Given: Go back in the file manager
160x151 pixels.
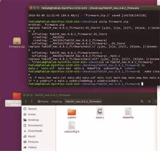Looking at the screenshot, I should (26, 102).
